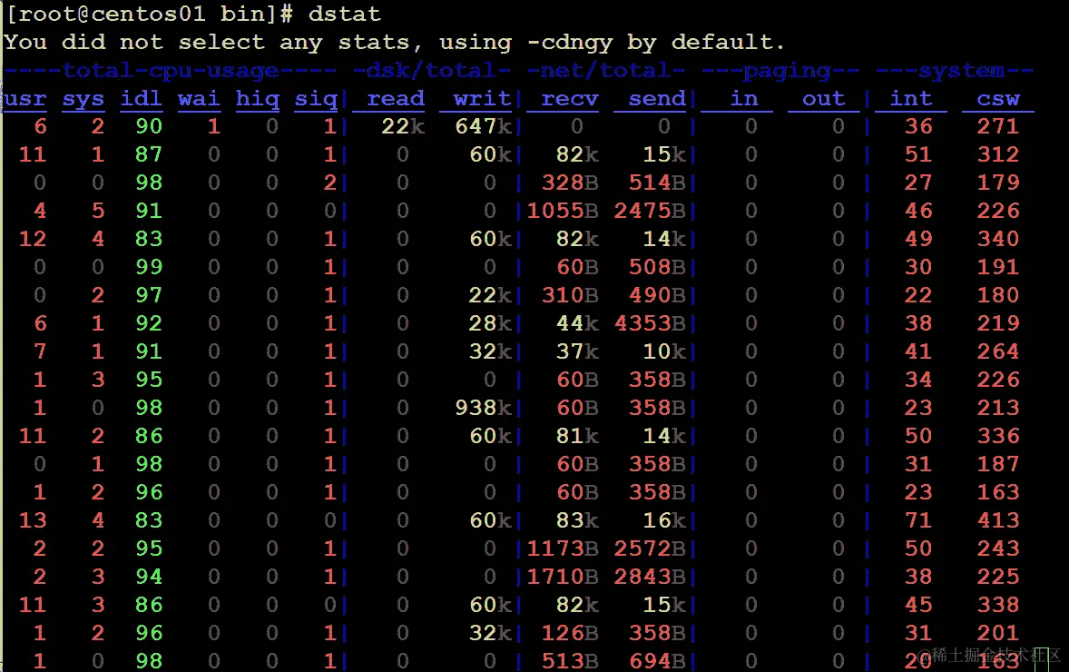Click the writ column header

click(482, 99)
